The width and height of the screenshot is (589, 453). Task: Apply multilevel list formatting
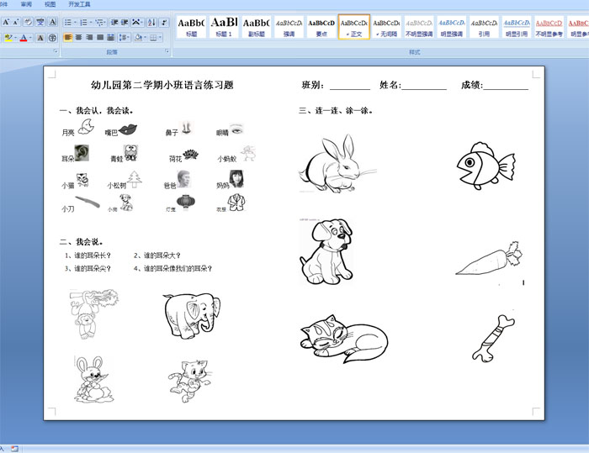point(98,23)
